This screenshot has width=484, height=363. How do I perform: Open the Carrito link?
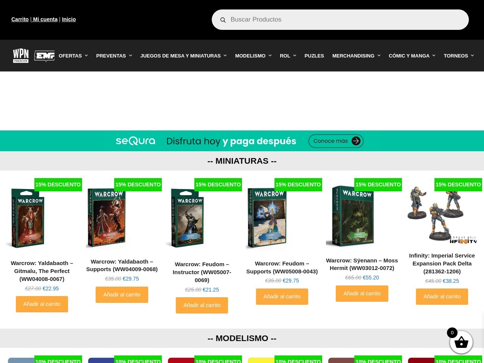20,19
